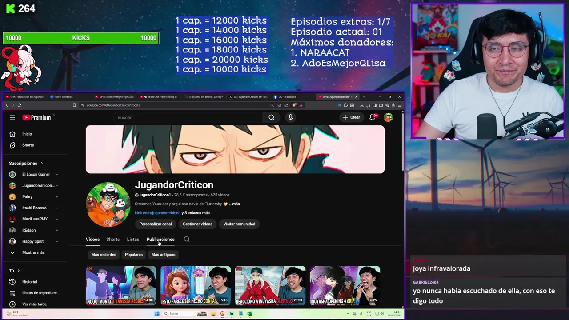
Task: Switch to the Vídeos channel tab
Action: [92, 239]
